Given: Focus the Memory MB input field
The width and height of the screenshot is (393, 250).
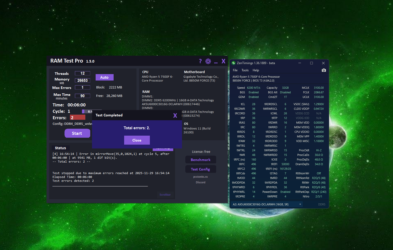Looking at the screenshot, I should point(83,81).
